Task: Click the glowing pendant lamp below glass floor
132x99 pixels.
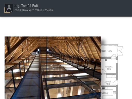Action: tap(59, 95)
